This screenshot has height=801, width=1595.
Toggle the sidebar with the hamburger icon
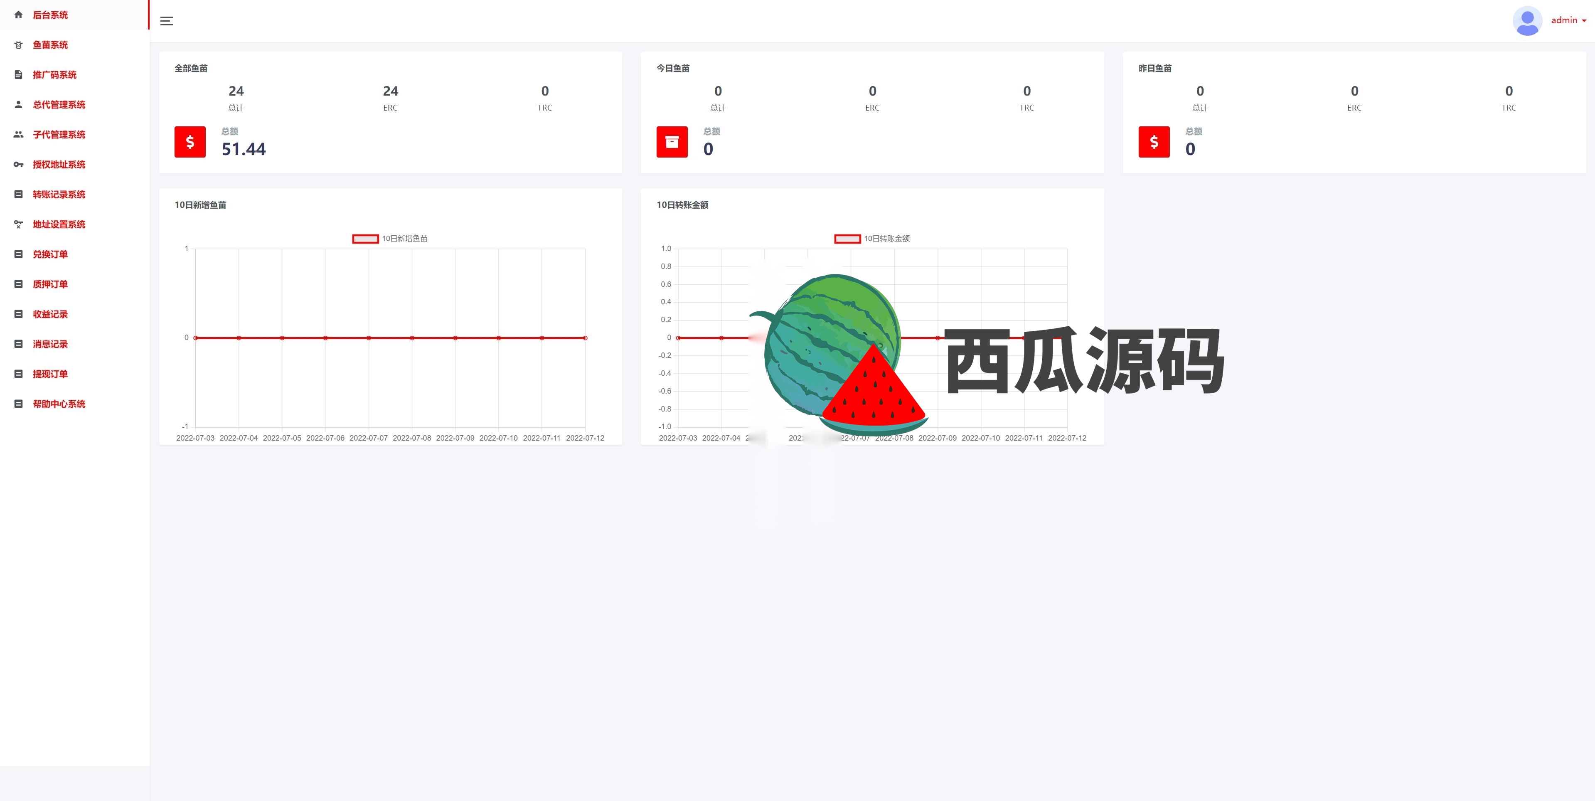tap(167, 21)
